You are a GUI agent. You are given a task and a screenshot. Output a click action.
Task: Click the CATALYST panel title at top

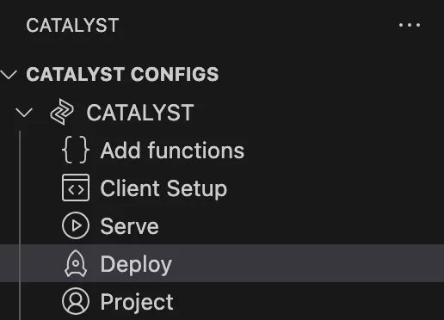[x=72, y=26]
